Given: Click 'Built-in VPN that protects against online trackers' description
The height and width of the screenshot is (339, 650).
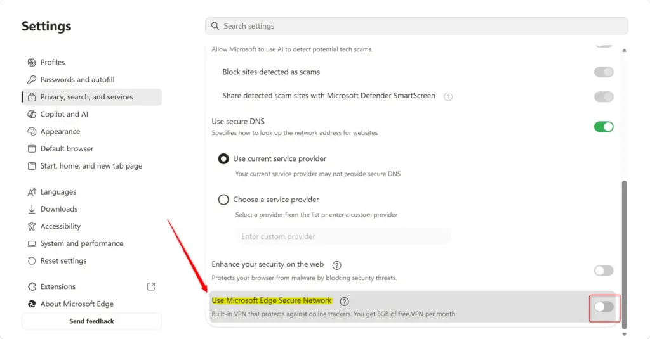Looking at the screenshot, I should pos(333,314).
